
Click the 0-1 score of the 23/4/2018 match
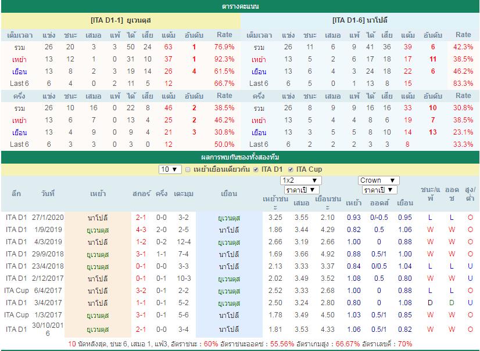tap(141, 266)
